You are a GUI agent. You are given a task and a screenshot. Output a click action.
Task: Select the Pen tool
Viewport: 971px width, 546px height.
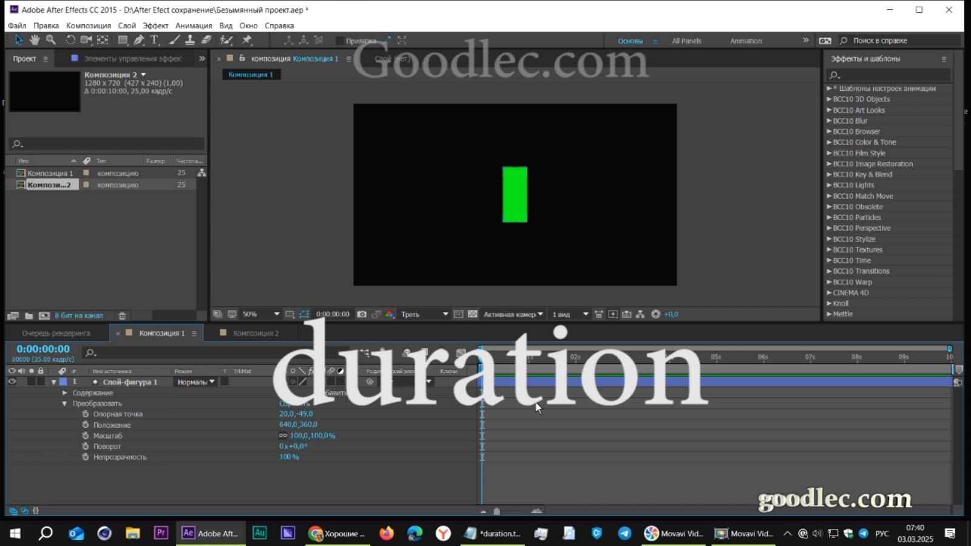139,40
